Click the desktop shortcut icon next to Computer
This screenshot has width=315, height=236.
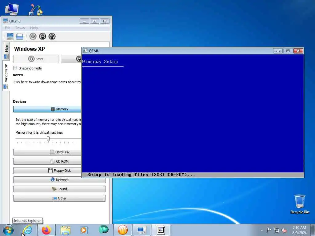tap(36, 10)
